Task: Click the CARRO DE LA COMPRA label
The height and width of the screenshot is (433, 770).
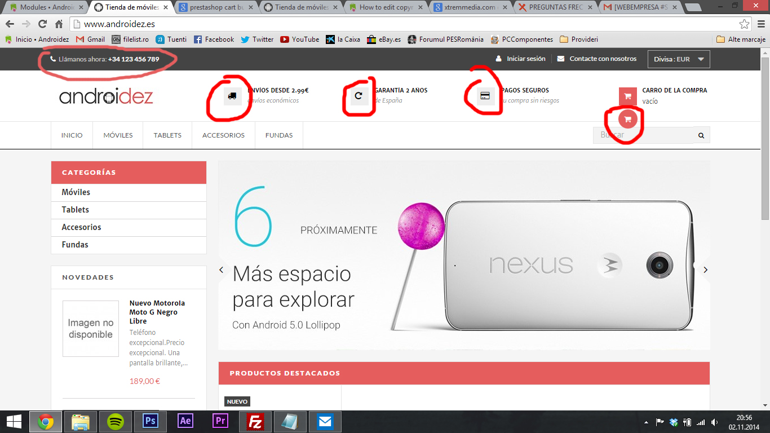Action: click(x=674, y=90)
